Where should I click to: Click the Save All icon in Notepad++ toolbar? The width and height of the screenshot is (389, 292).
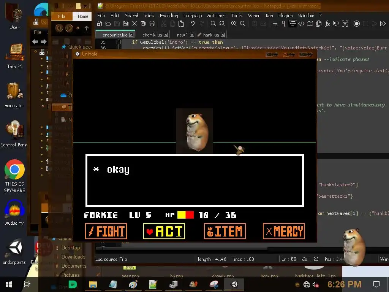126,24
